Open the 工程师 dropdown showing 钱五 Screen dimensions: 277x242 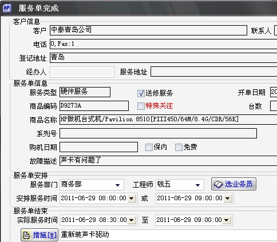[198, 185]
